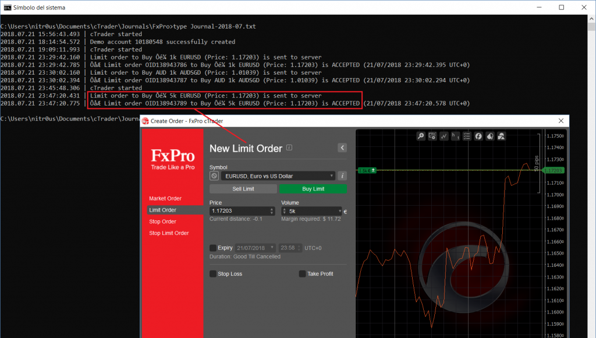The width and height of the screenshot is (596, 338).
Task: Click 'Duration: Good Till Cancelled' text
Action: point(245,256)
